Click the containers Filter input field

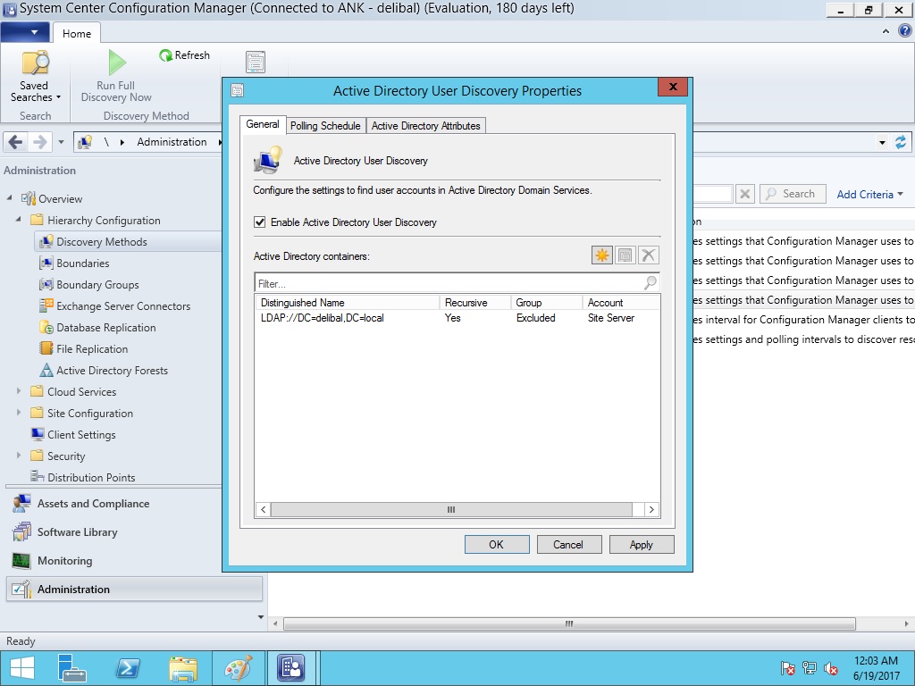pyautogui.click(x=447, y=283)
